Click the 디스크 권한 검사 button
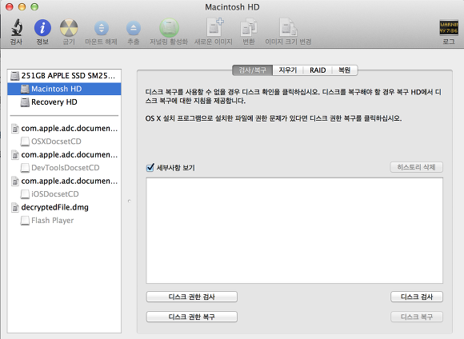The height and width of the screenshot is (339, 464). pyautogui.click(x=192, y=297)
